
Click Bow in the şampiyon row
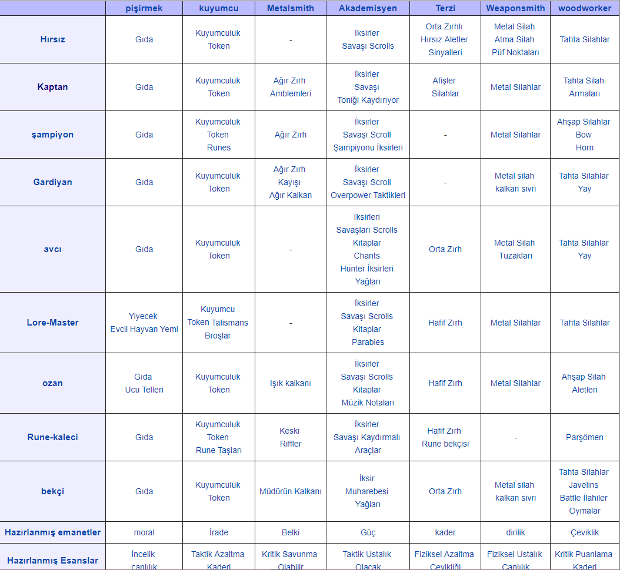click(584, 135)
